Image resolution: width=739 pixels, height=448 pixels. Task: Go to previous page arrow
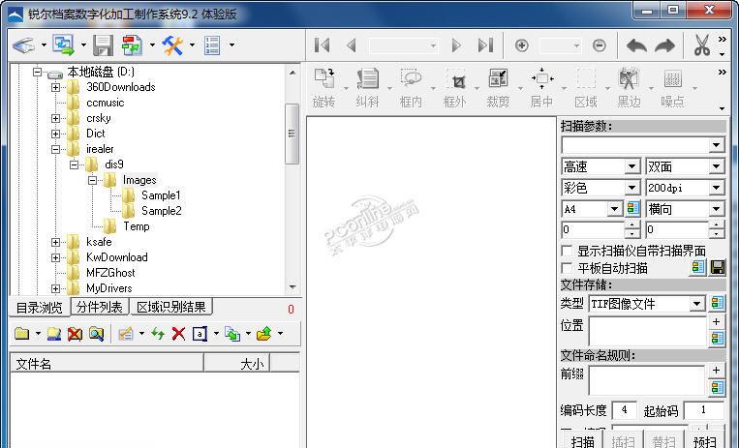tap(352, 45)
